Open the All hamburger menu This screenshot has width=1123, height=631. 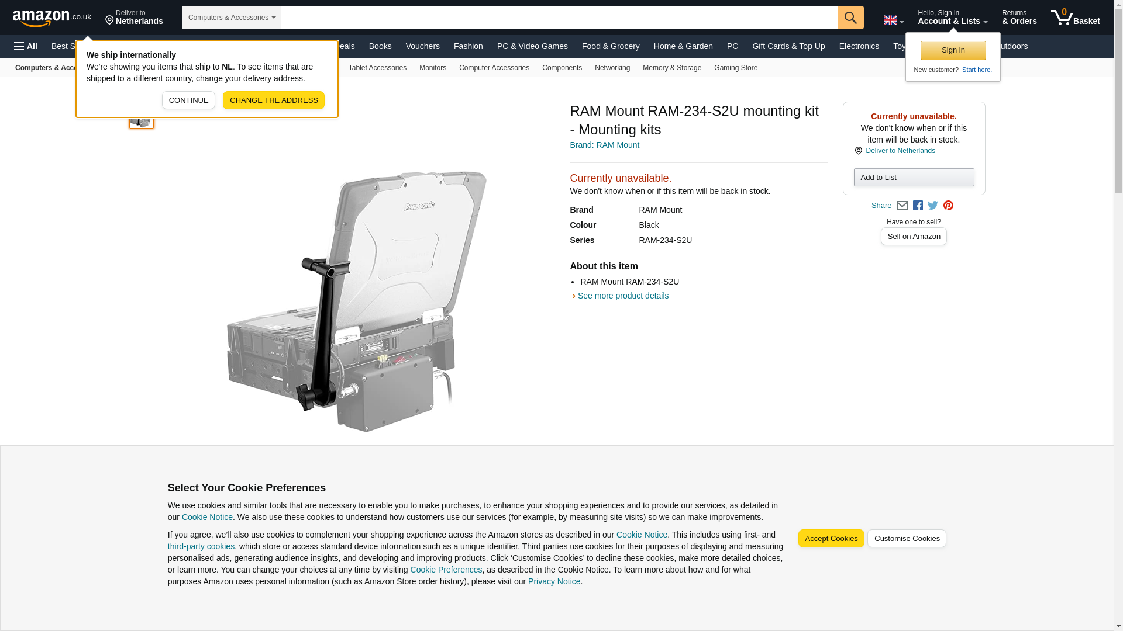[26, 46]
